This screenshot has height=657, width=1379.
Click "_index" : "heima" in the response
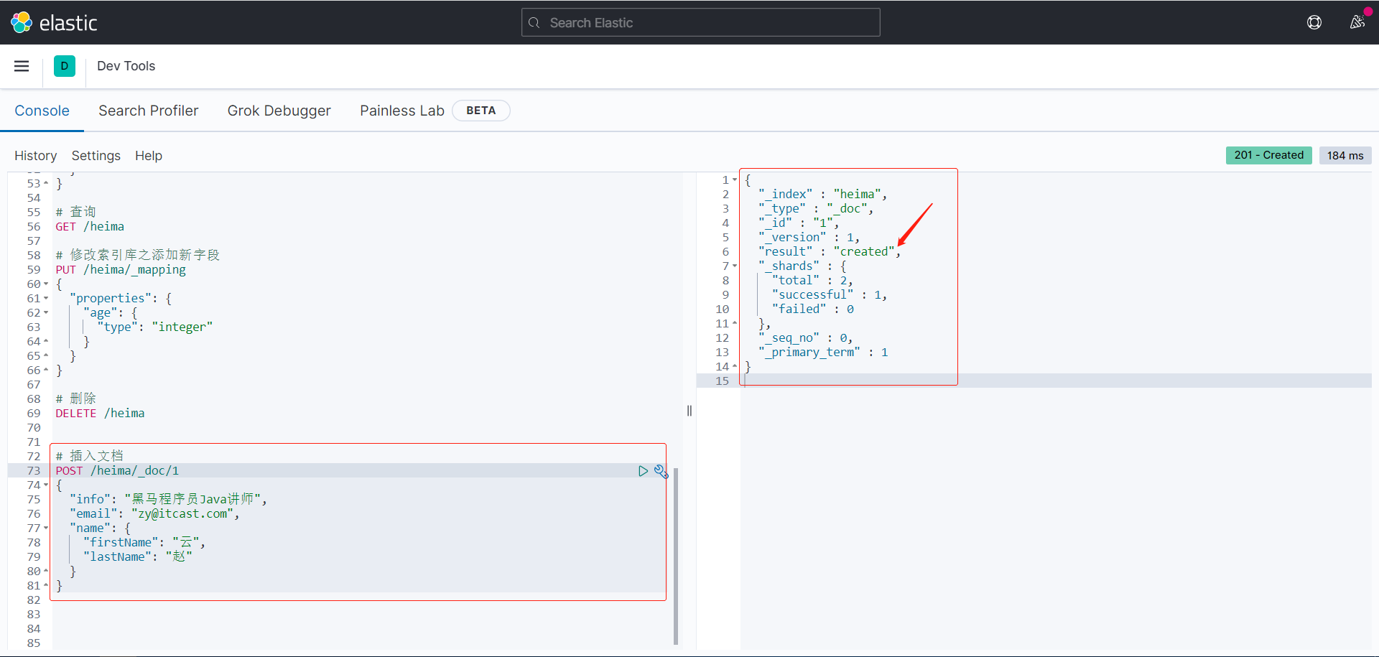tap(822, 195)
